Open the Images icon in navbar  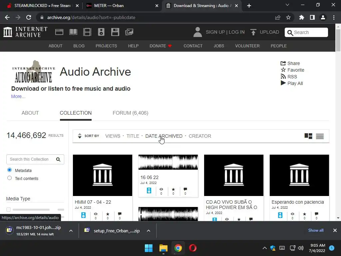(x=129, y=32)
